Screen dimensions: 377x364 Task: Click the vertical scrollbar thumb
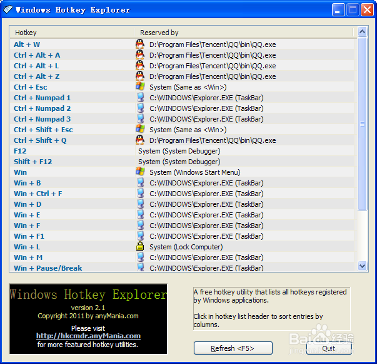[362, 124]
